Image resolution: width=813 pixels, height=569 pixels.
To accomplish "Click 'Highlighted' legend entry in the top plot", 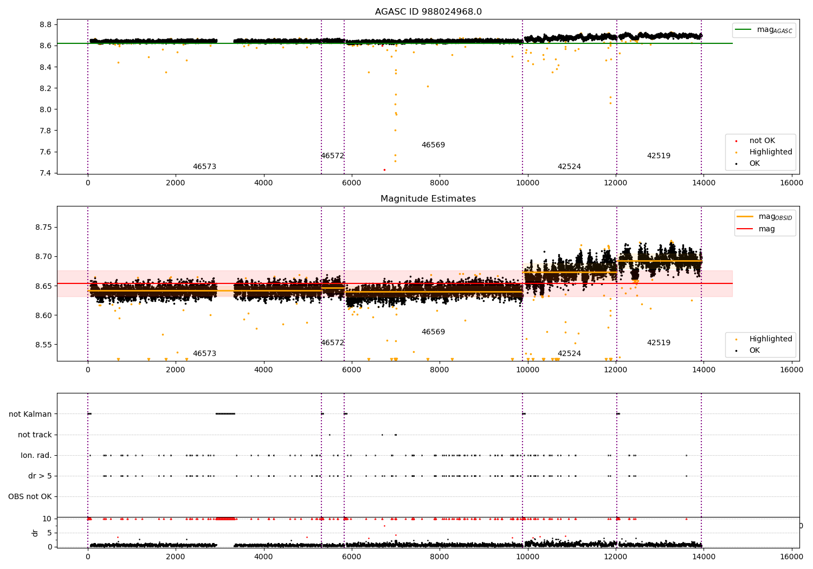I will pos(764,152).
